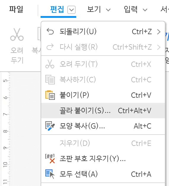Viewport: 169px width, 186px height.
Task: Click the 오려 두기 toolbar label
Action: coord(17,55)
